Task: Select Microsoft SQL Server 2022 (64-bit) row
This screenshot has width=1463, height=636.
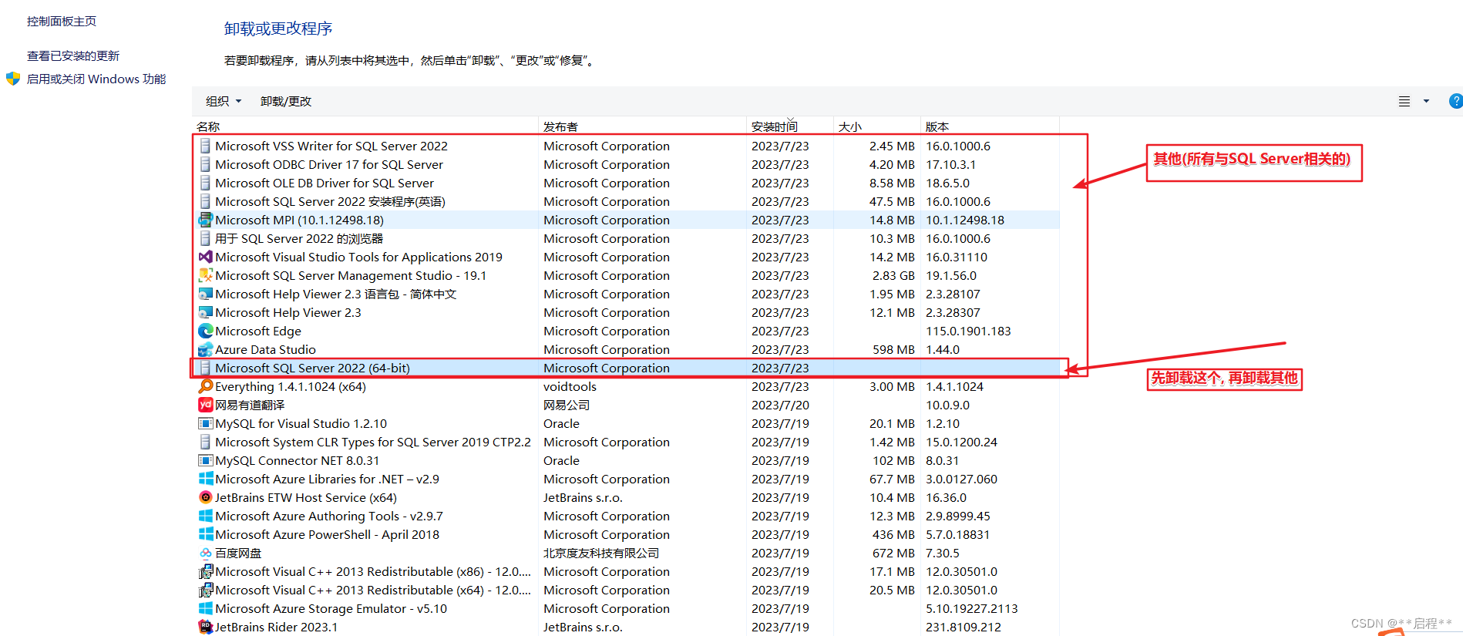Action: pos(628,368)
